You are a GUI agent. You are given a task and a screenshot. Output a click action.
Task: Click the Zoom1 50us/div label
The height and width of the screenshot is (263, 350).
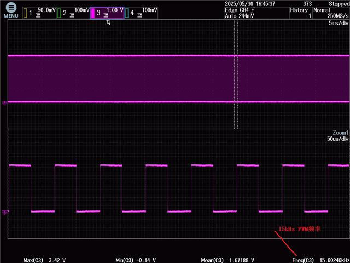point(337,136)
